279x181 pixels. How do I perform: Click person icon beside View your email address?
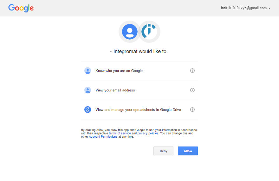click(88, 90)
